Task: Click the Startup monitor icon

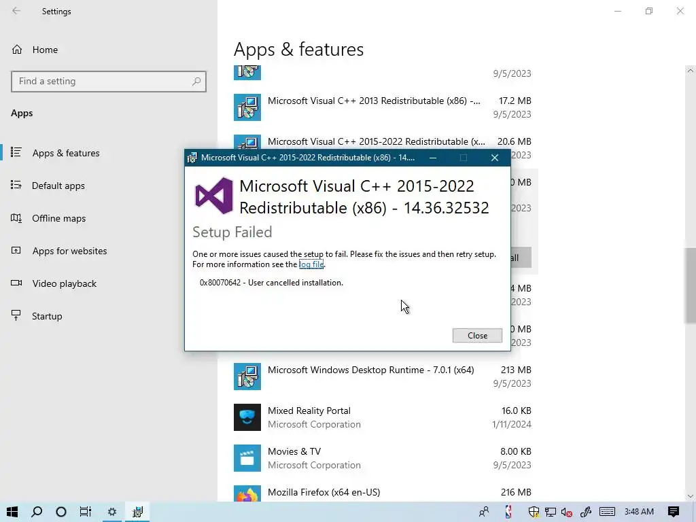Action: pyautogui.click(x=16, y=315)
